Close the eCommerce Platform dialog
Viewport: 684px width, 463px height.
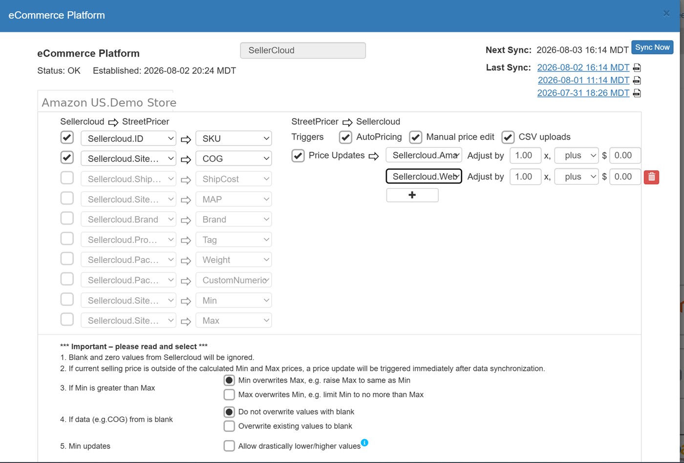pyautogui.click(x=666, y=14)
